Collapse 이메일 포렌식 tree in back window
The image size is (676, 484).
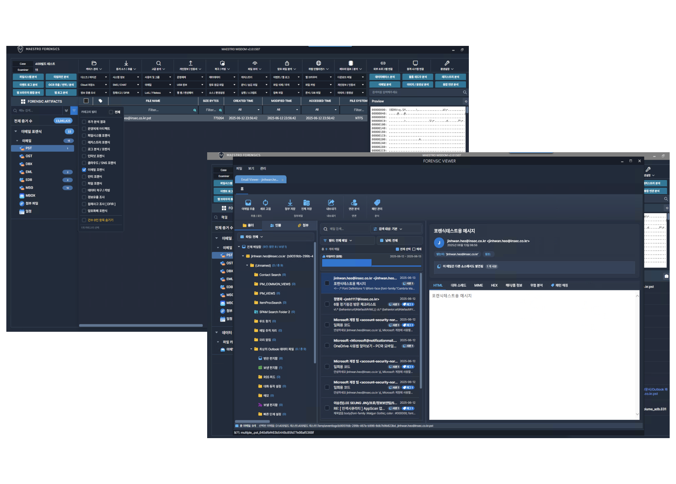pos(16,131)
